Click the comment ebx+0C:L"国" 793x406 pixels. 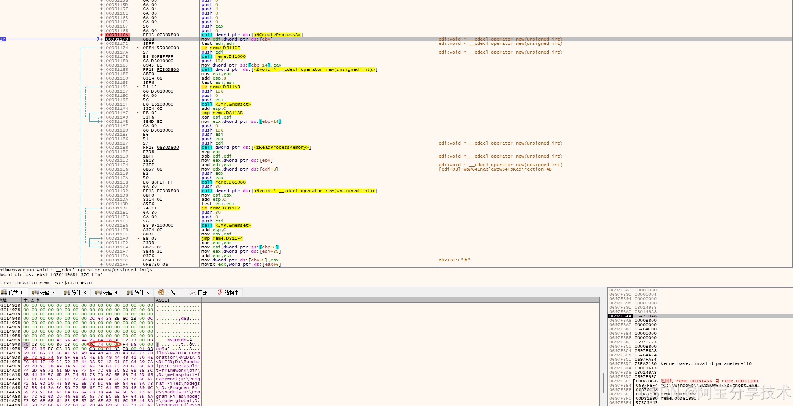click(x=454, y=260)
